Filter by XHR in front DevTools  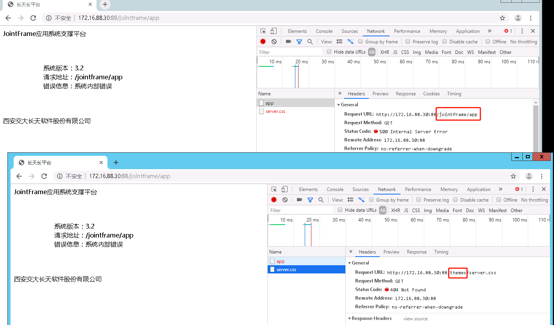click(x=395, y=210)
